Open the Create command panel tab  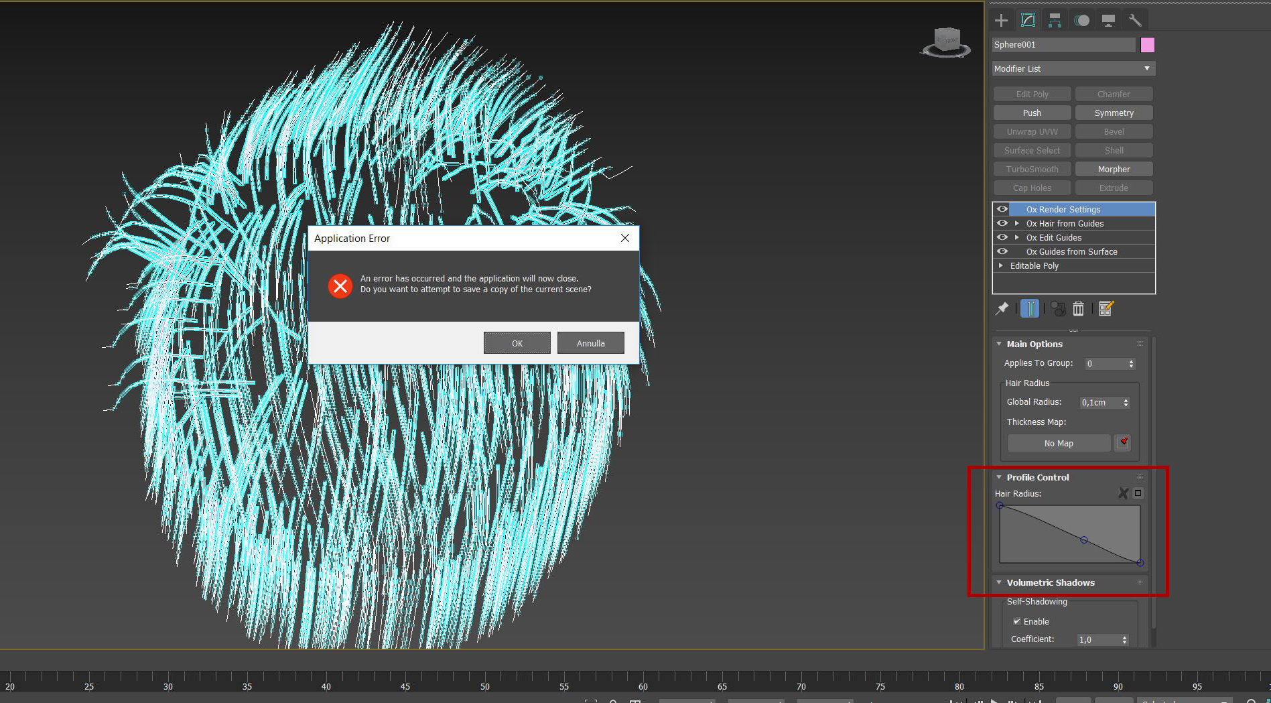[x=1001, y=20]
